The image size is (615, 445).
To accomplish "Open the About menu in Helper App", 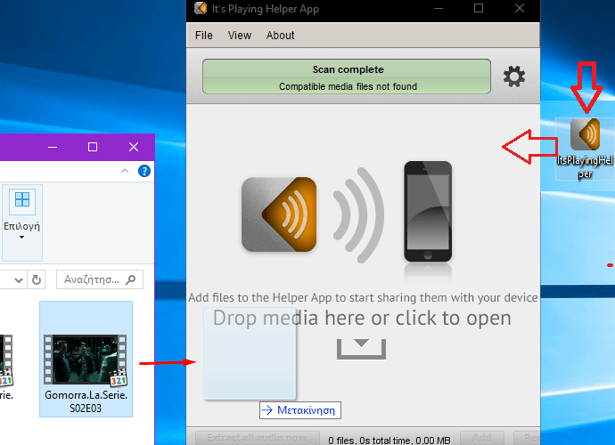I will pos(280,36).
